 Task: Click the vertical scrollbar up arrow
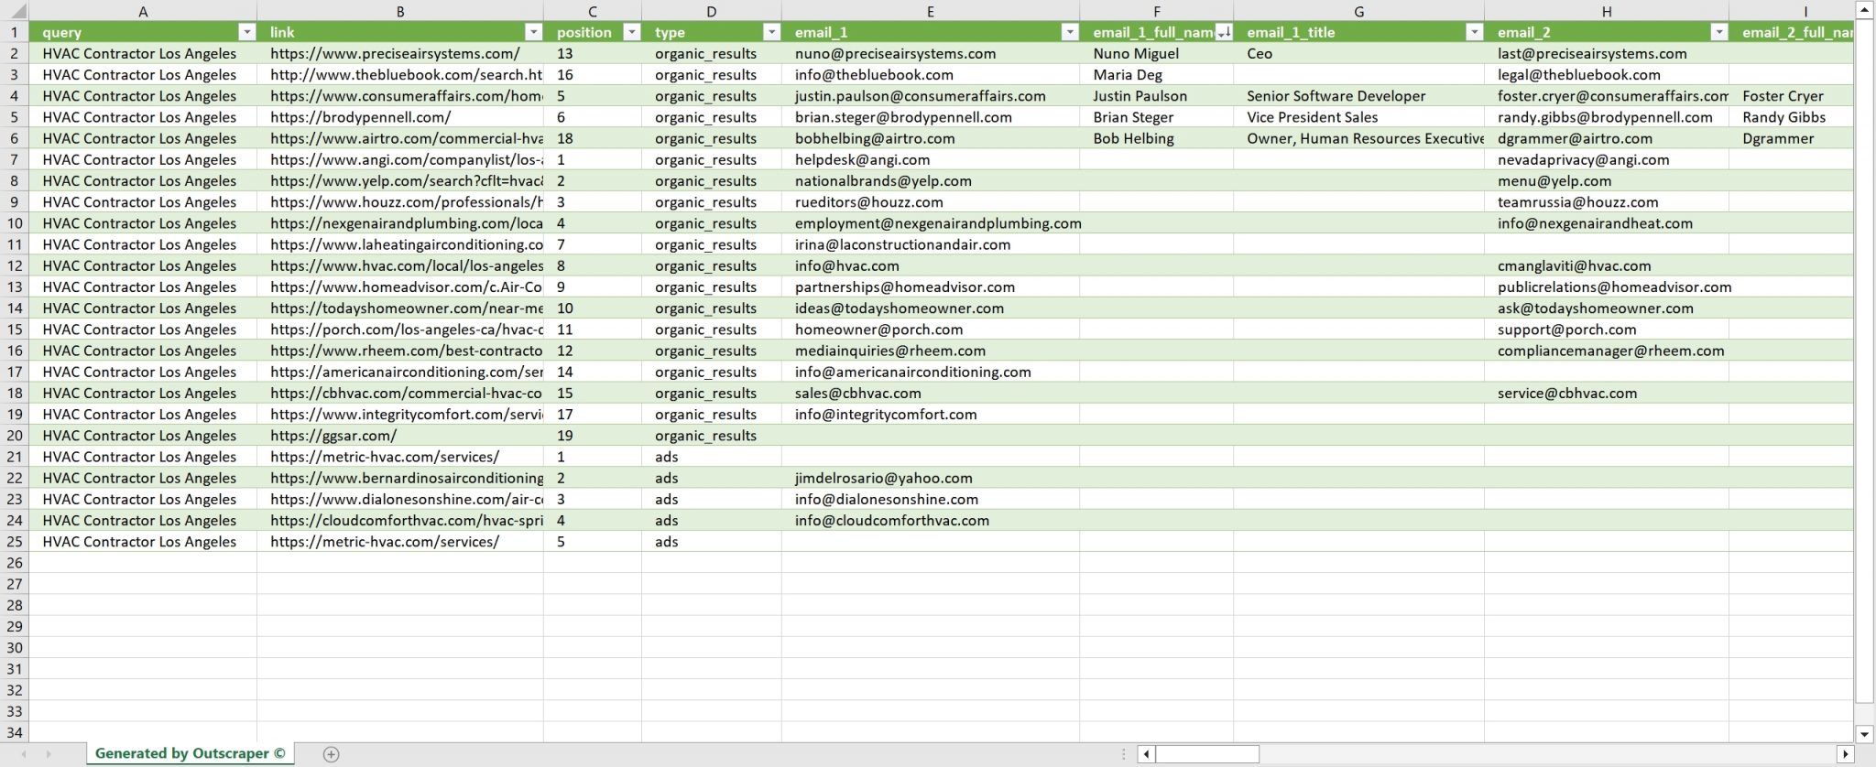pyautogui.click(x=1865, y=10)
